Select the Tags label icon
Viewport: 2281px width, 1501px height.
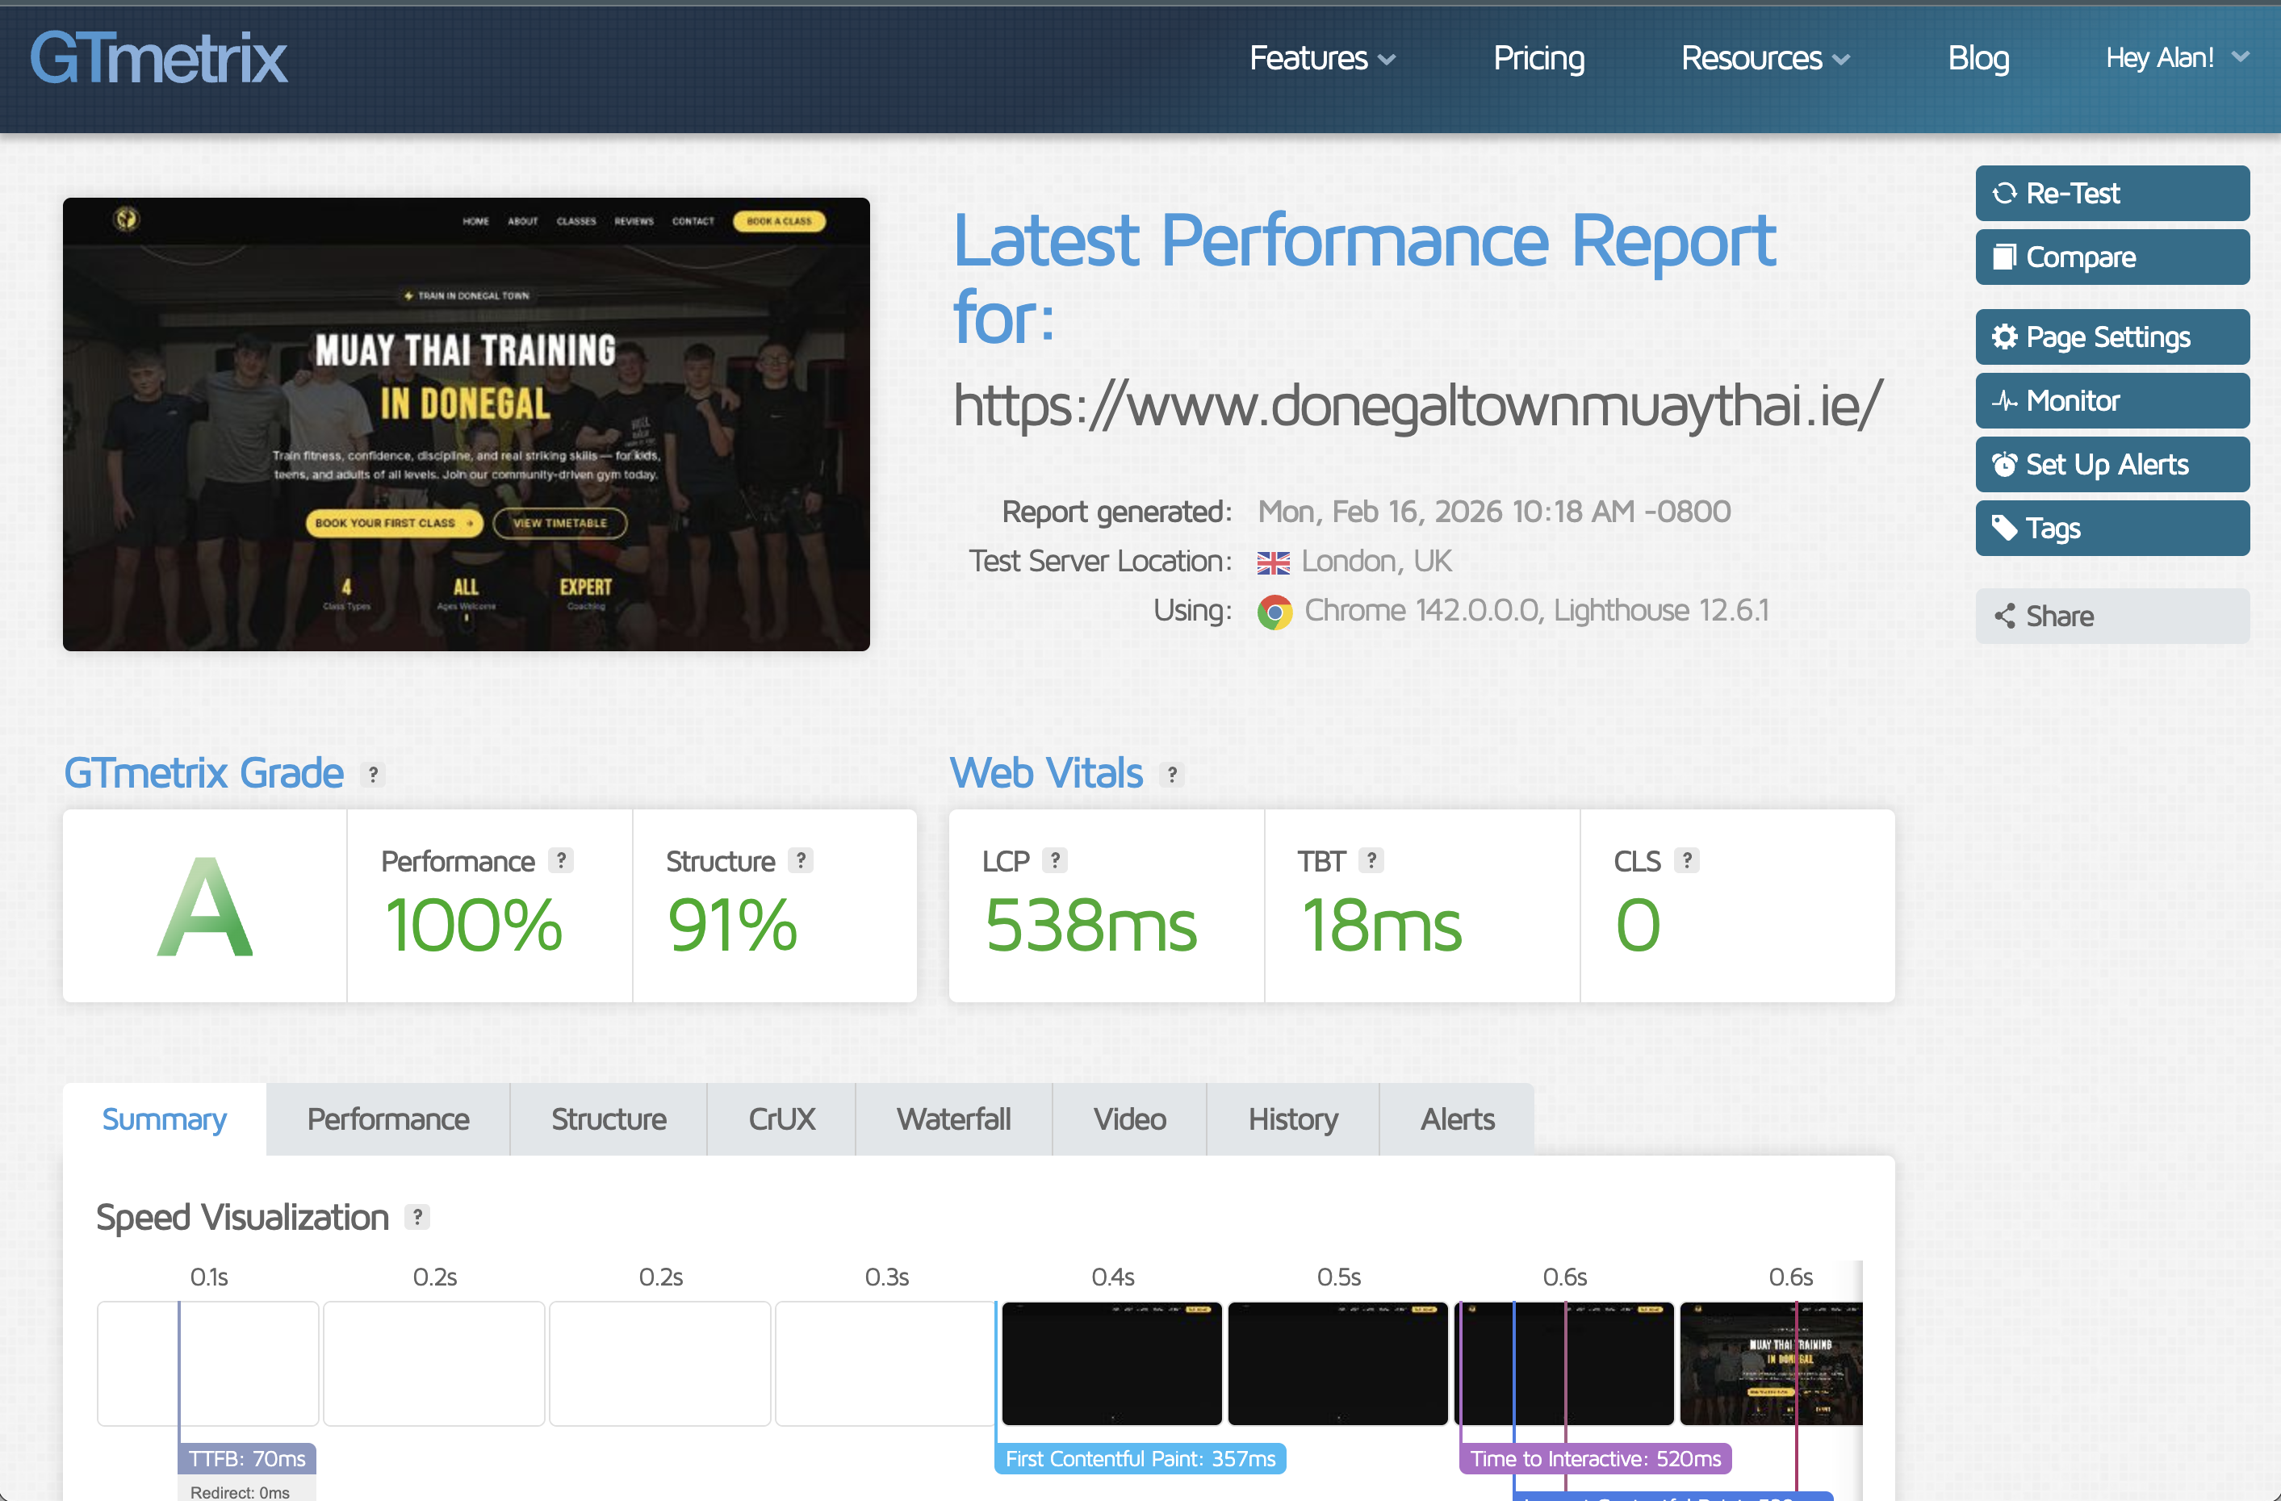click(2006, 527)
